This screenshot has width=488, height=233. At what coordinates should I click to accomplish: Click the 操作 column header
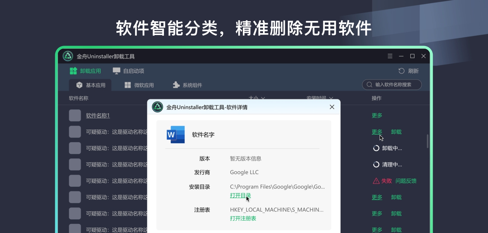(377, 98)
